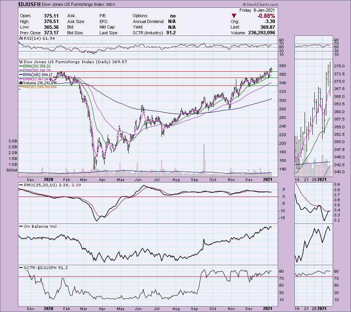Click the Jun label on the top time axis

(x=138, y=179)
